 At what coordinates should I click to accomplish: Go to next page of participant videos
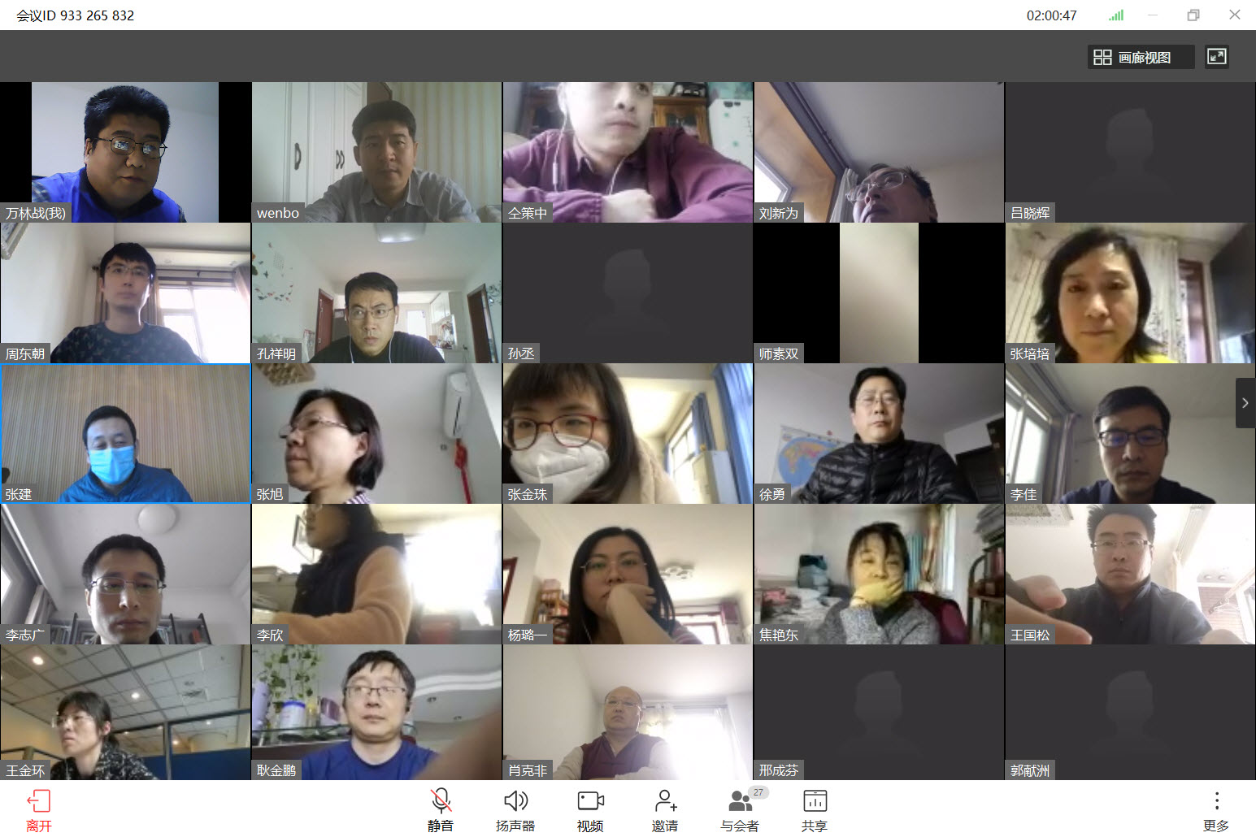click(x=1245, y=403)
